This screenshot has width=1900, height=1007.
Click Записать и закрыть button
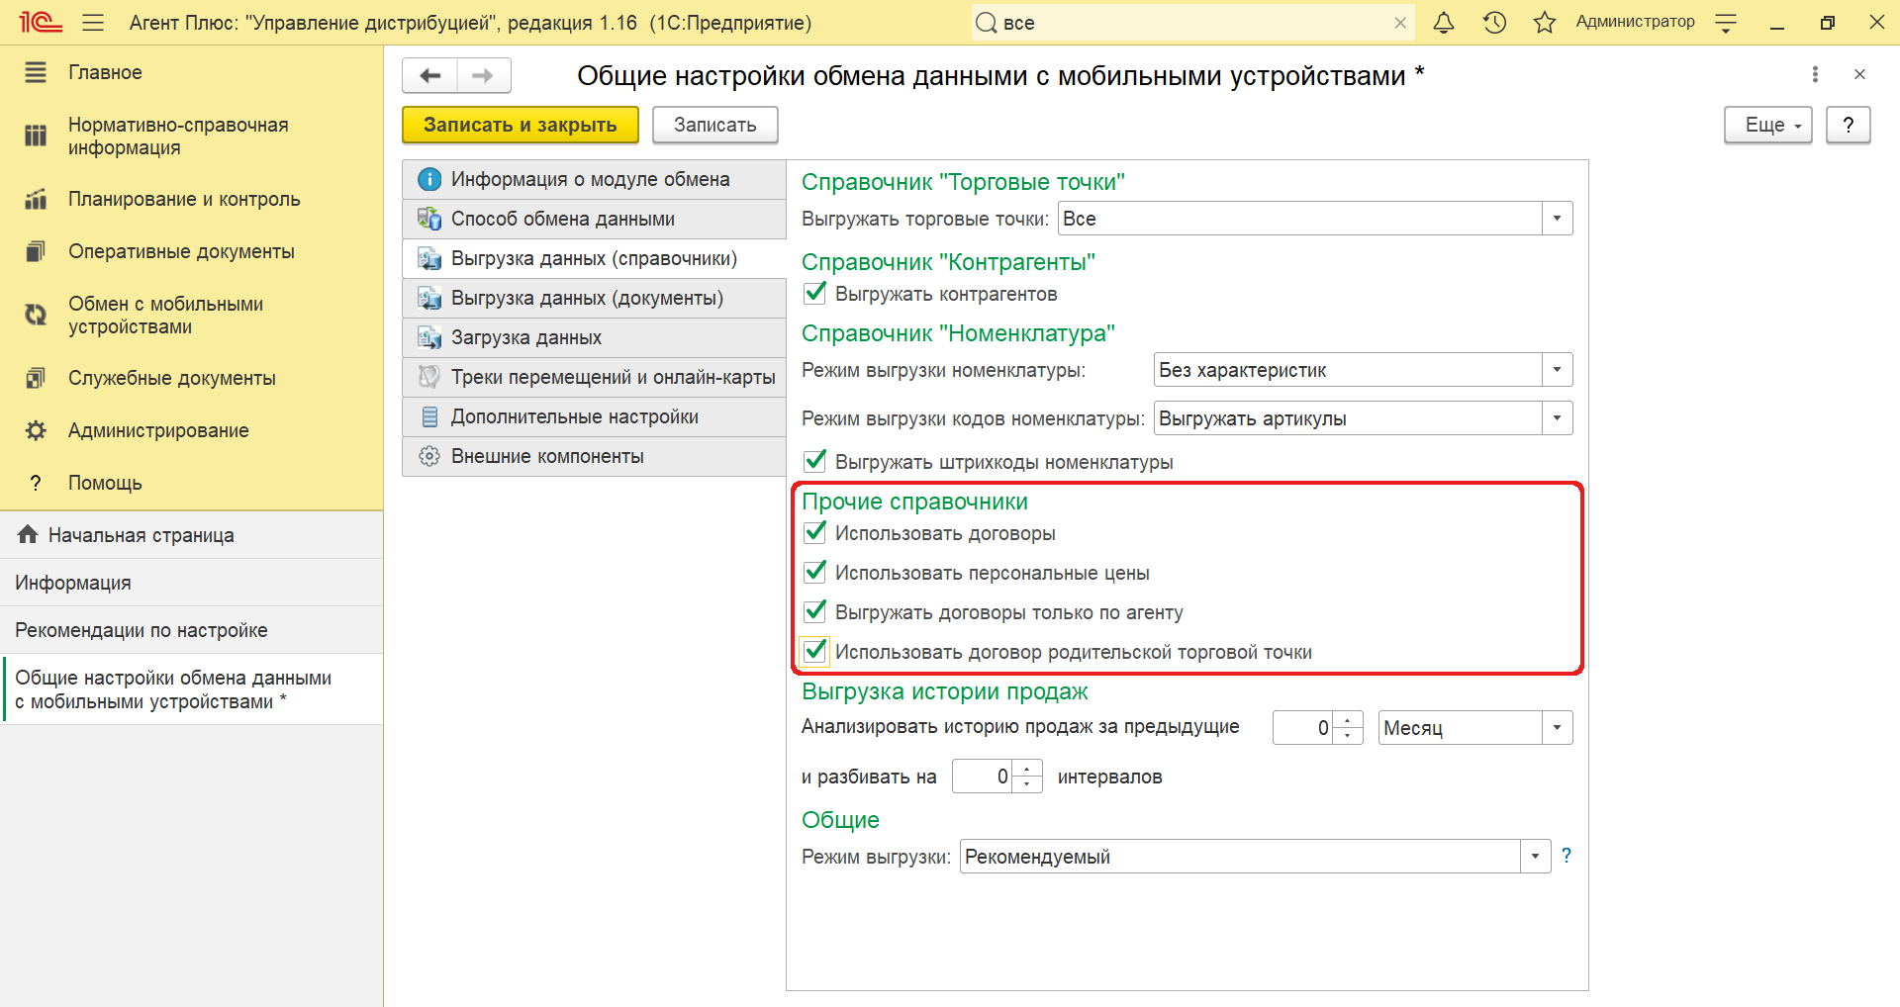(x=520, y=125)
